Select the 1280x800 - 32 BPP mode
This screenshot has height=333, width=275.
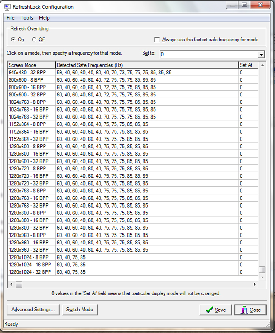point(133,228)
